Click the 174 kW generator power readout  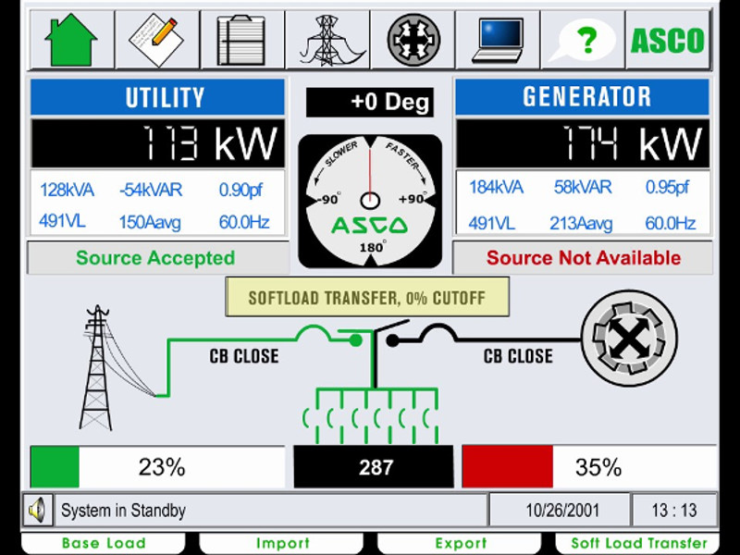[x=583, y=143]
